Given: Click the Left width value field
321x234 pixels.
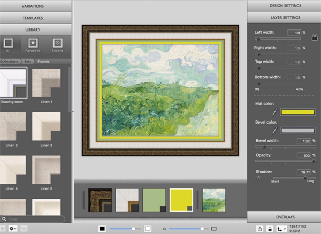Looking at the screenshot, I should [294, 32].
